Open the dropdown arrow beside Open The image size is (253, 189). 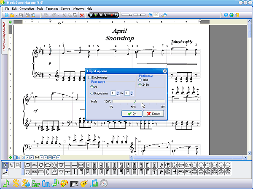(16, 15)
